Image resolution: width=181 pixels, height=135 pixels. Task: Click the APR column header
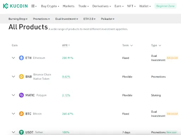point(65,45)
